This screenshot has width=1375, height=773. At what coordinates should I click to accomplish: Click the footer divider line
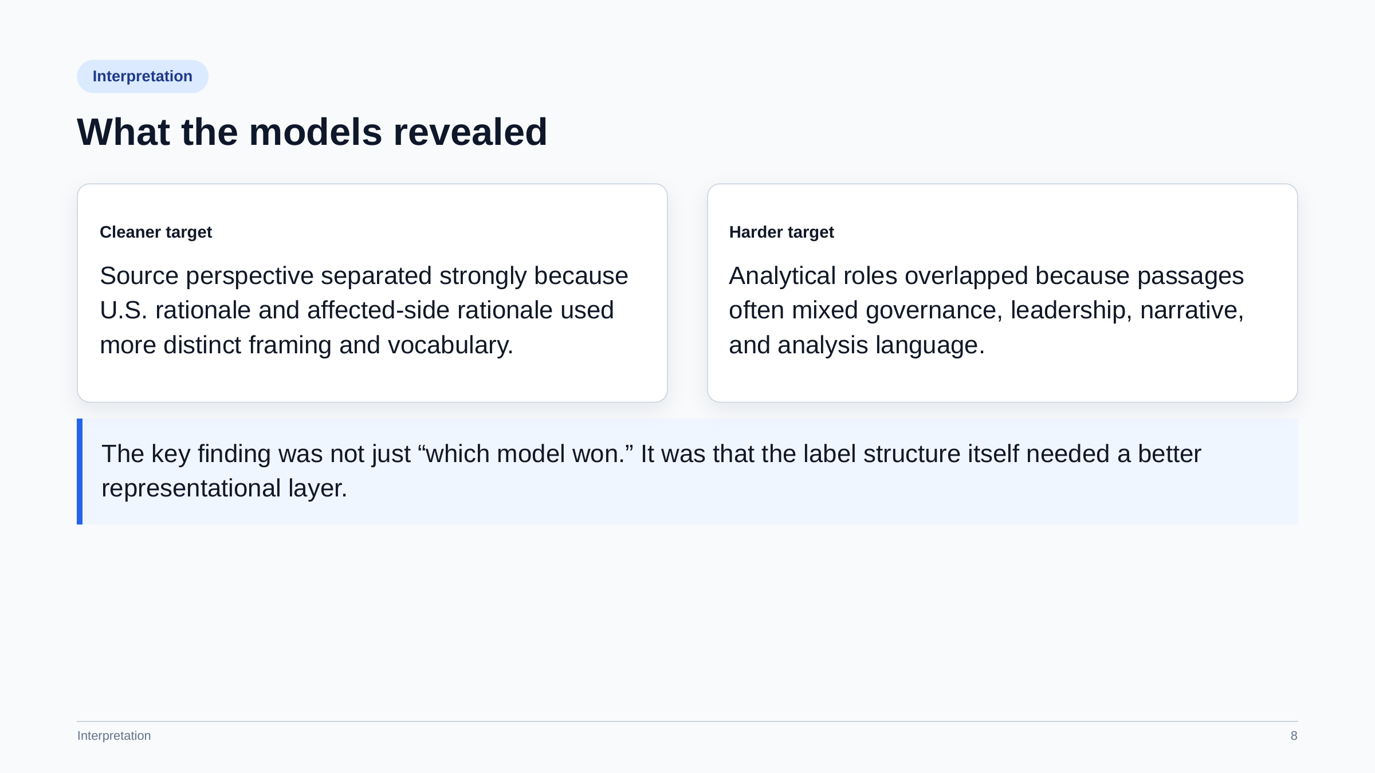coord(687,721)
